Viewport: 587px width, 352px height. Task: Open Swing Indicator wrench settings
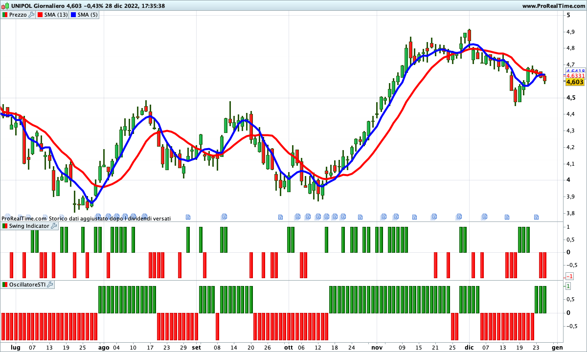54,226
